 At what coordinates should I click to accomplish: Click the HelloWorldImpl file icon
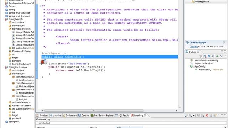[x=17, y=93]
